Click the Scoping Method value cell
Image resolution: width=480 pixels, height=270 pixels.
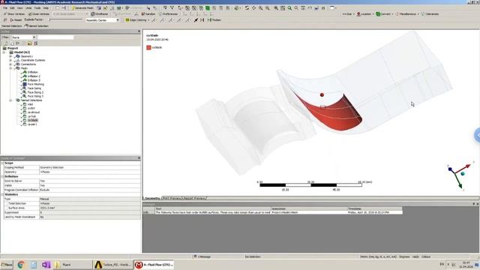click(90, 167)
